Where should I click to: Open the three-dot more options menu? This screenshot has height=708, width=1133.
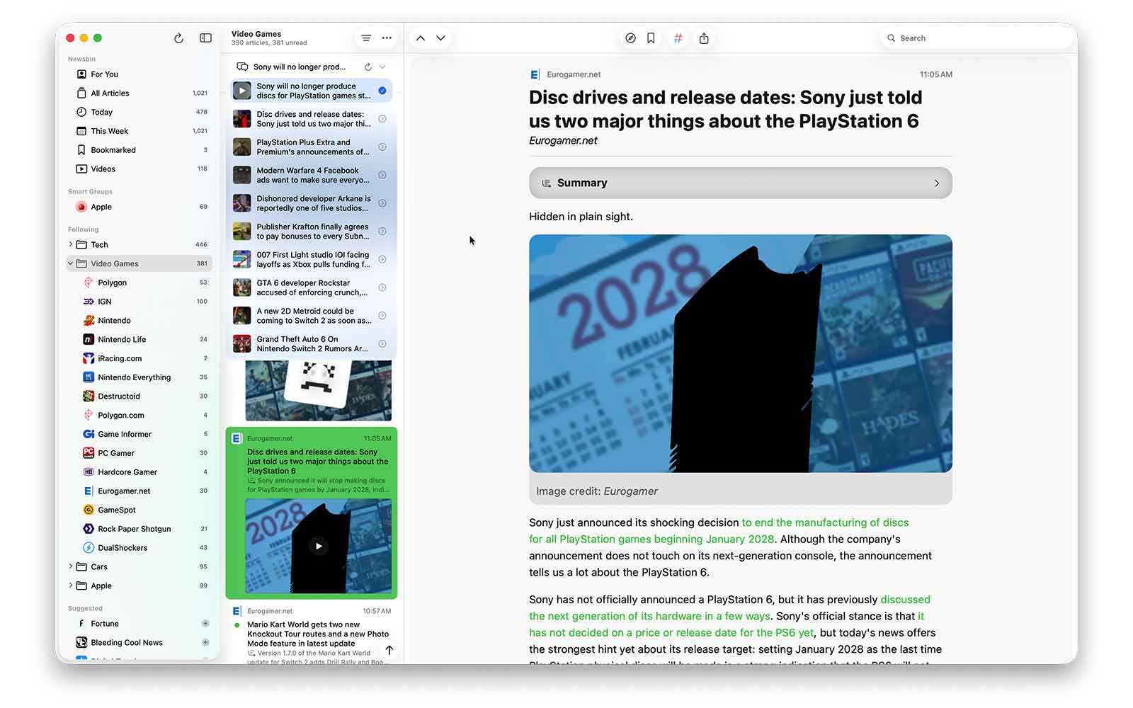(387, 38)
